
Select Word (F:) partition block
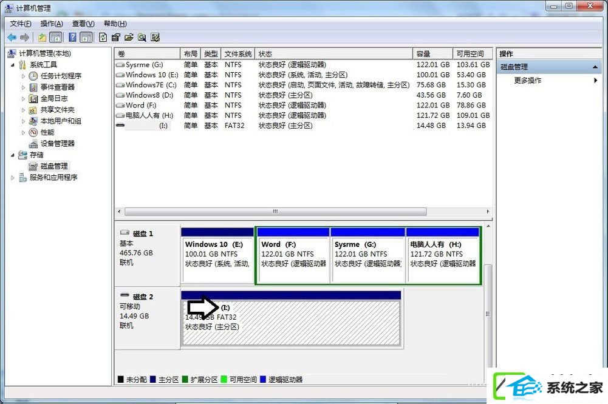(x=293, y=255)
